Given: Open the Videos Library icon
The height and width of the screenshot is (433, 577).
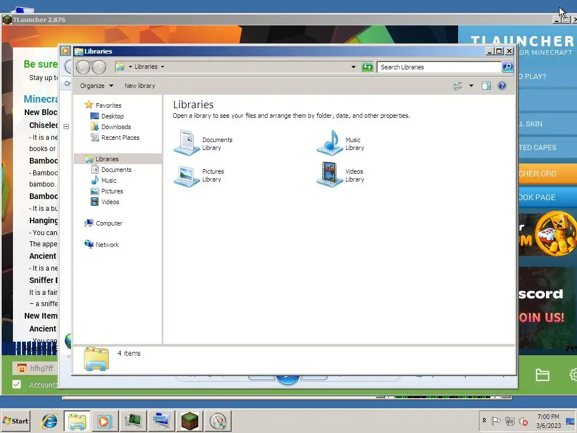Looking at the screenshot, I should tap(330, 175).
